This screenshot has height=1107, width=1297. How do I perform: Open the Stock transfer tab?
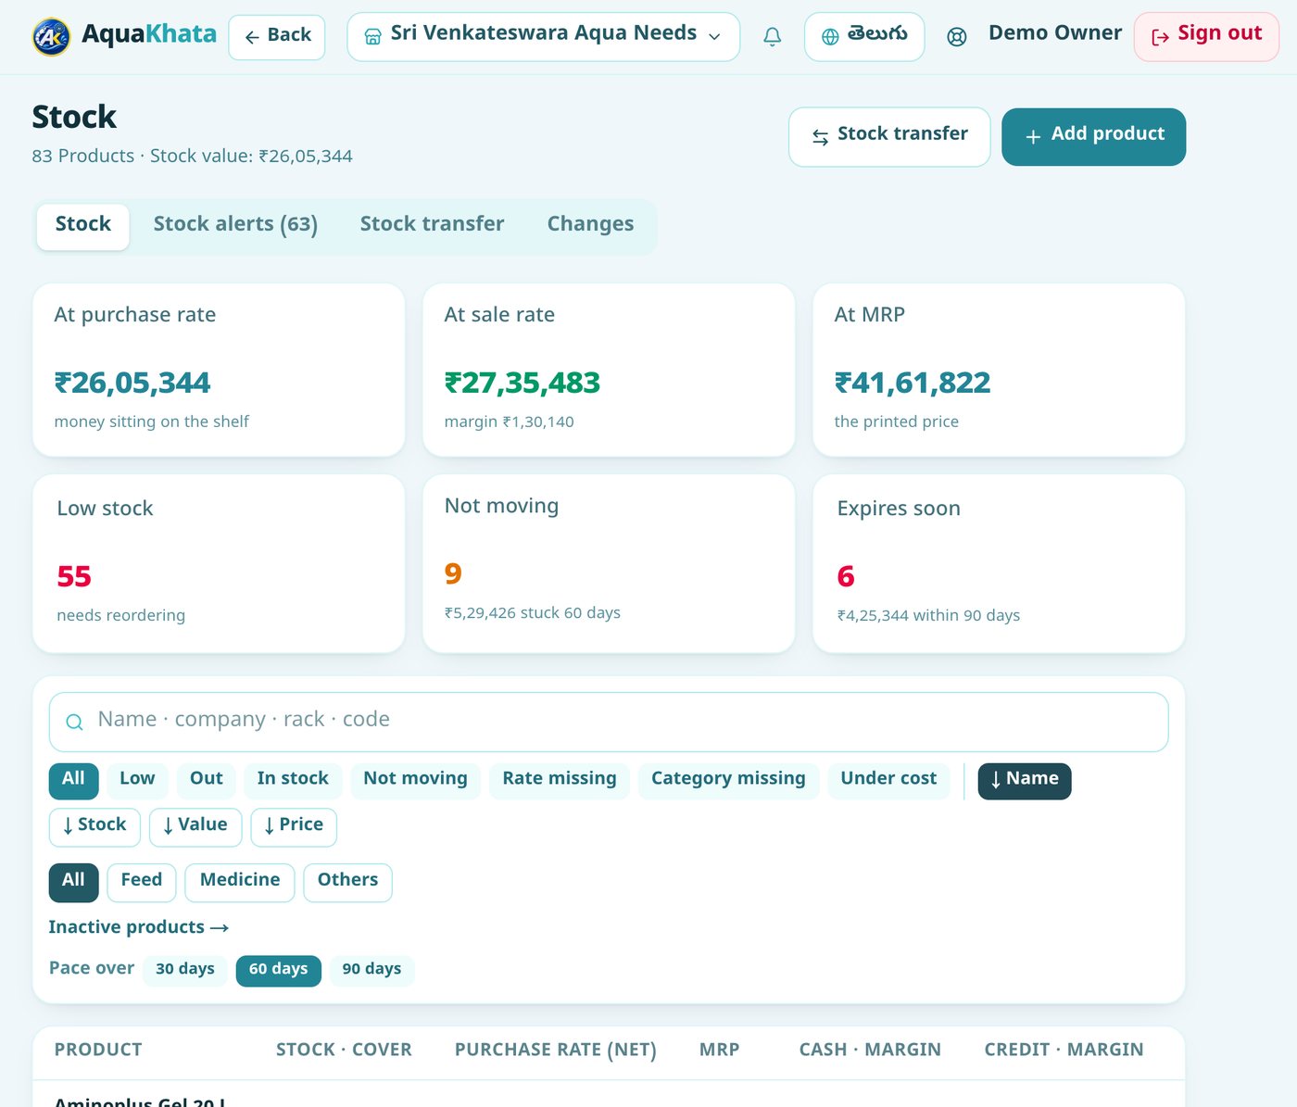point(432,227)
